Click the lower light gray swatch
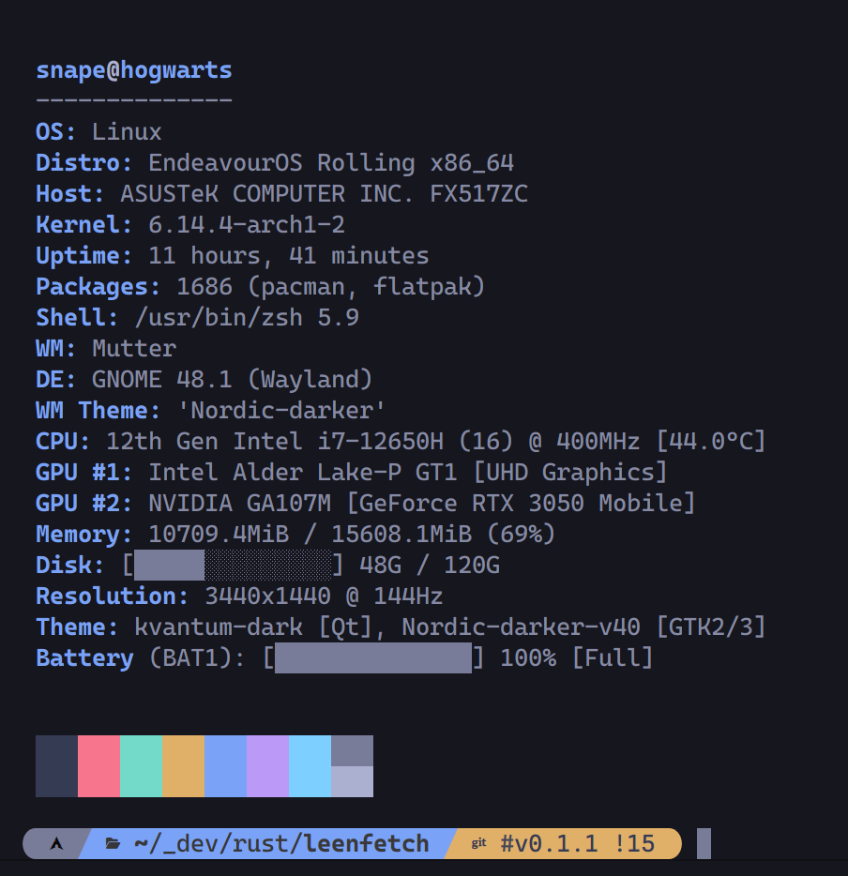The image size is (848, 876). [x=352, y=781]
